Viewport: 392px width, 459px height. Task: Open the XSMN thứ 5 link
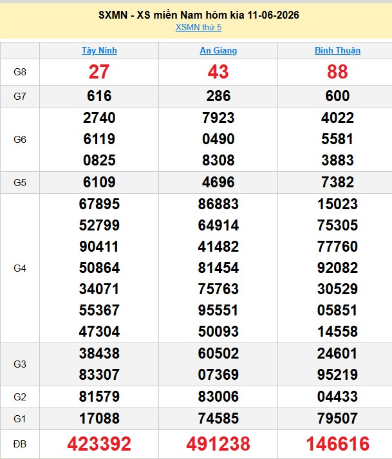point(198,27)
